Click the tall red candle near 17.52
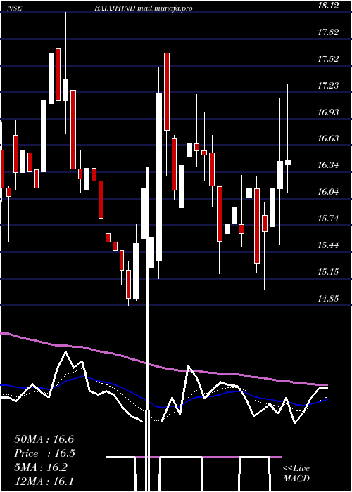352x492 pixels. click(167, 91)
